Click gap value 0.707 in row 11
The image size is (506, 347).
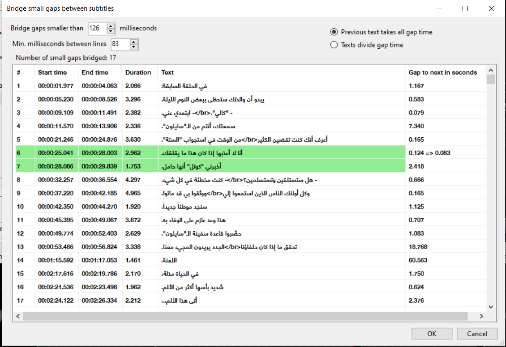coord(416,220)
